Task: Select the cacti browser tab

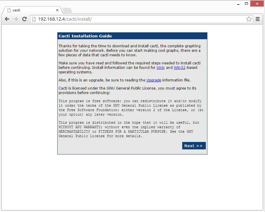Action: [32, 10]
